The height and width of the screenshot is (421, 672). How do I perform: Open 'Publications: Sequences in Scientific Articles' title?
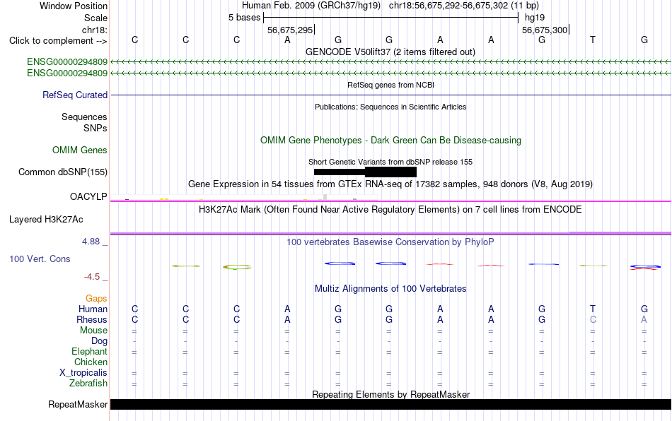[x=390, y=107]
